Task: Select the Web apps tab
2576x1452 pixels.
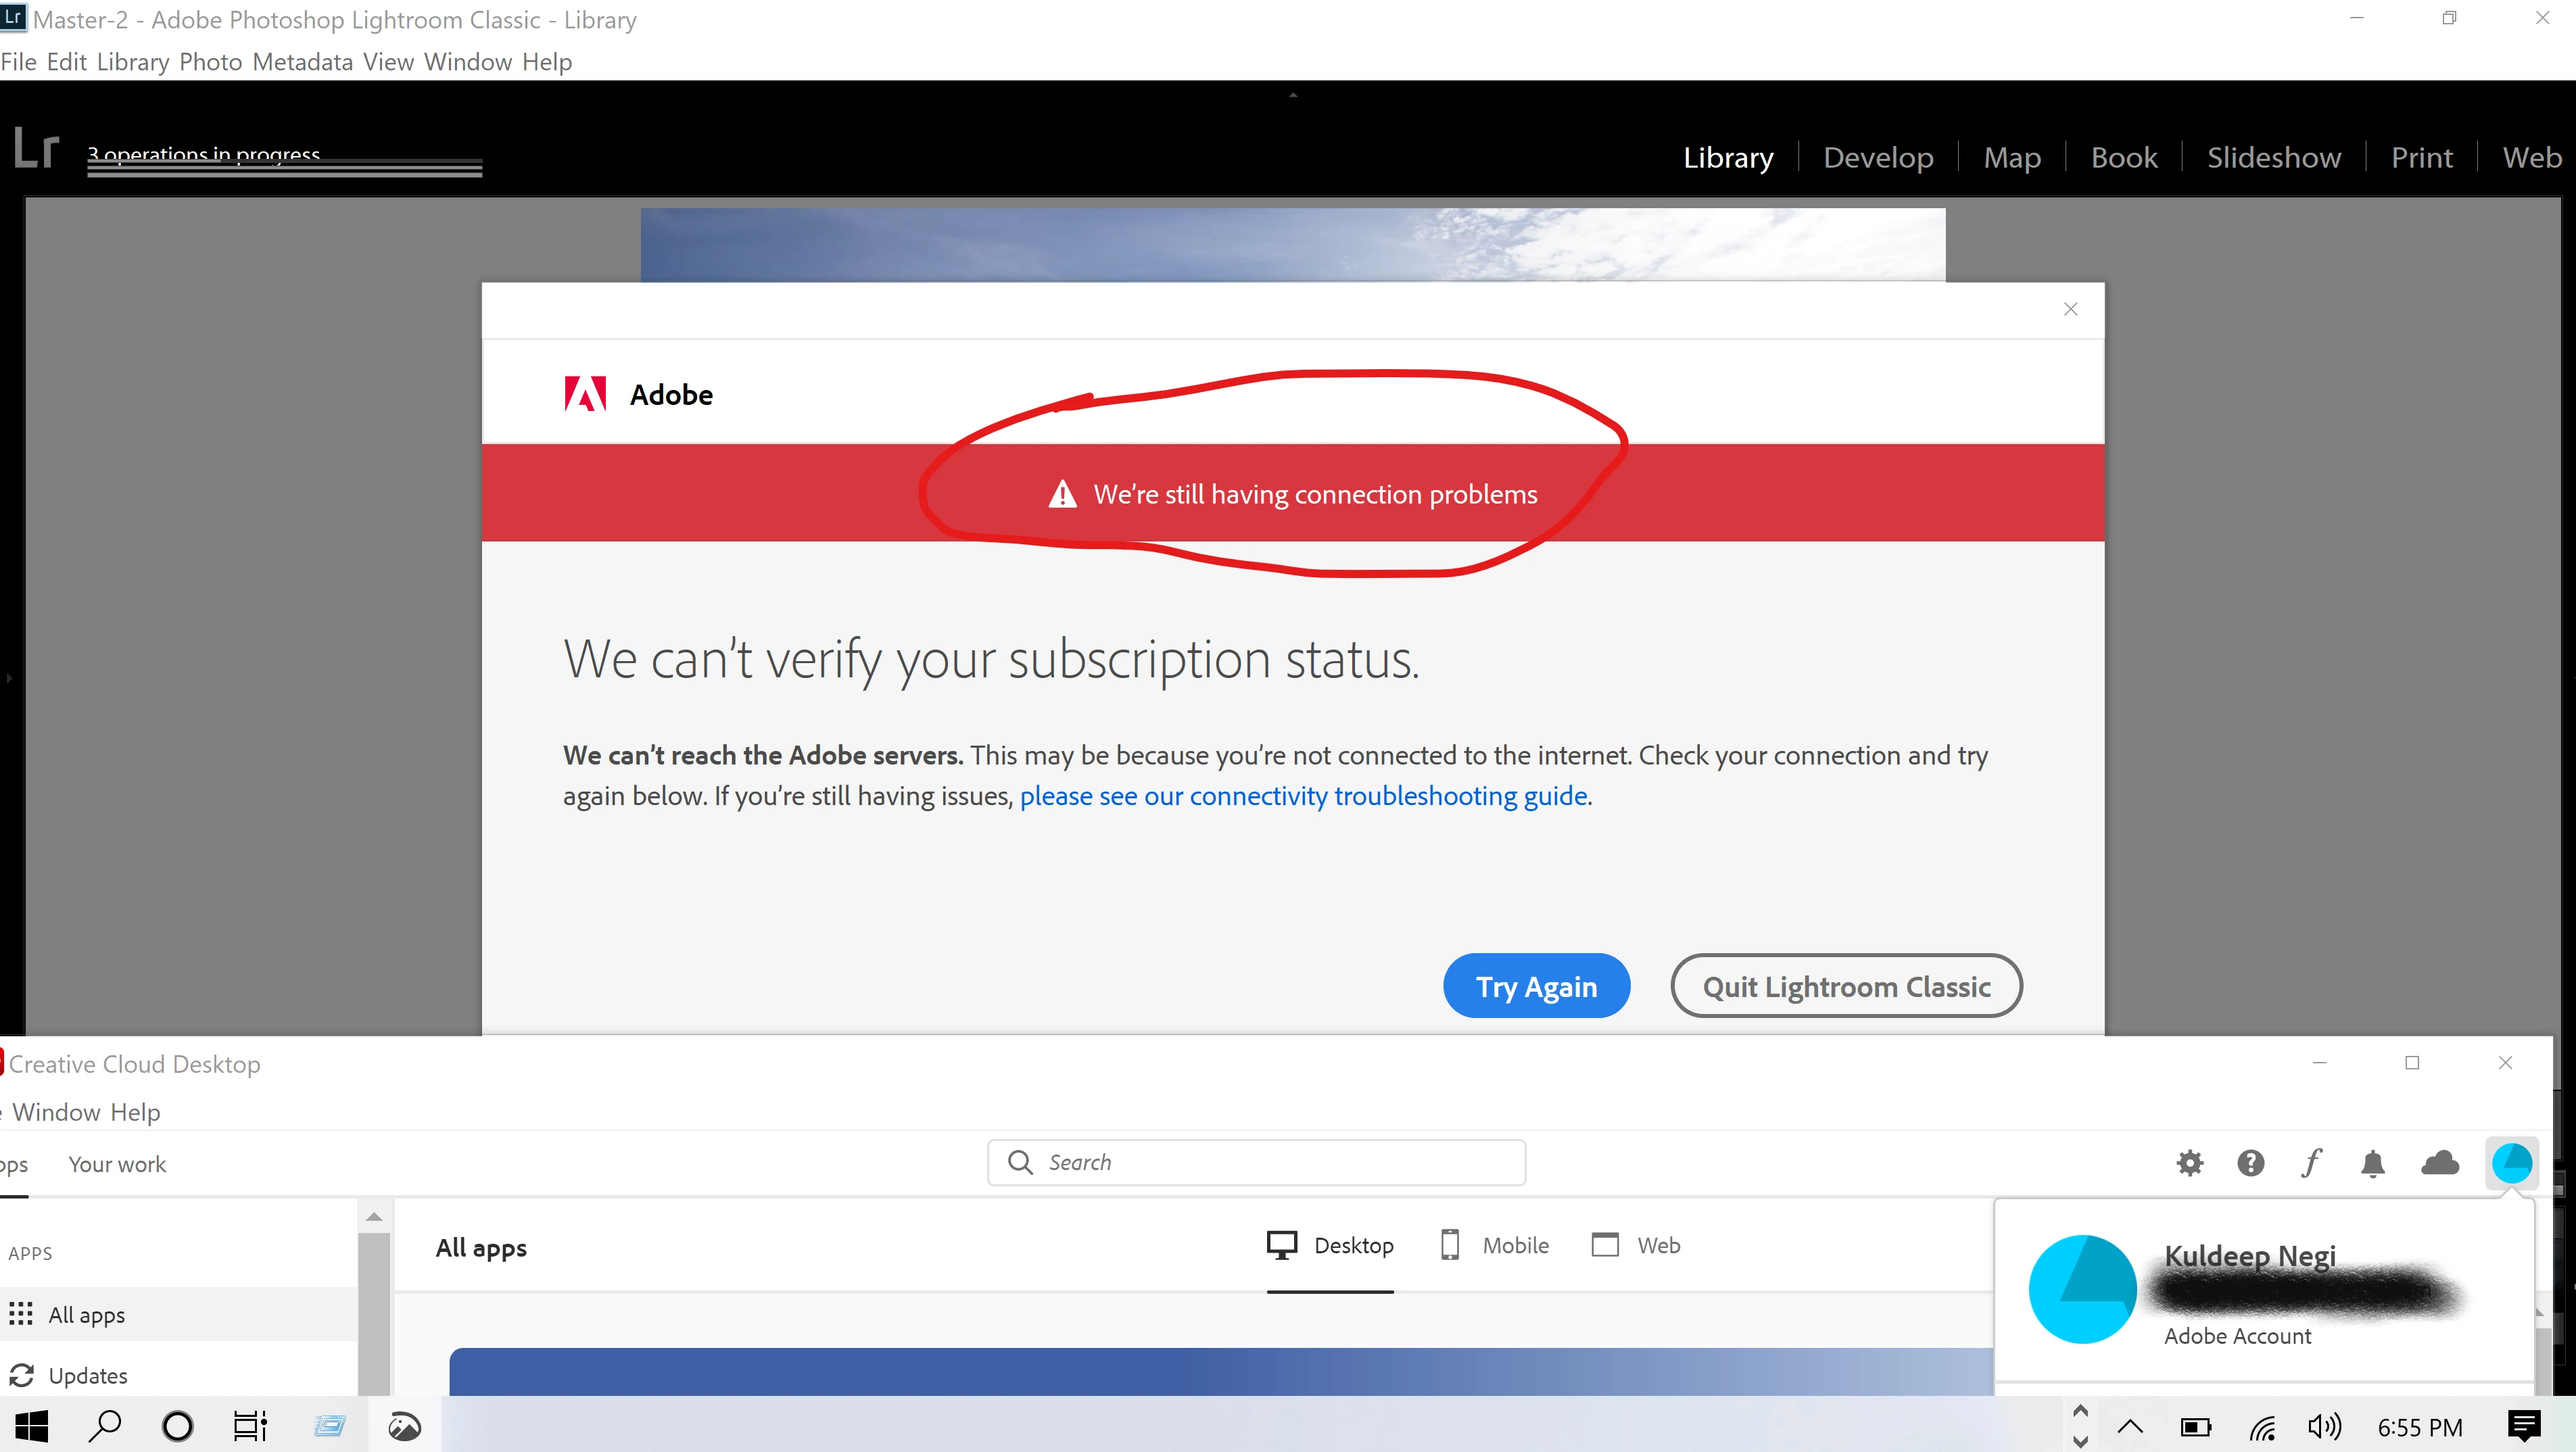Action: (x=1635, y=1246)
